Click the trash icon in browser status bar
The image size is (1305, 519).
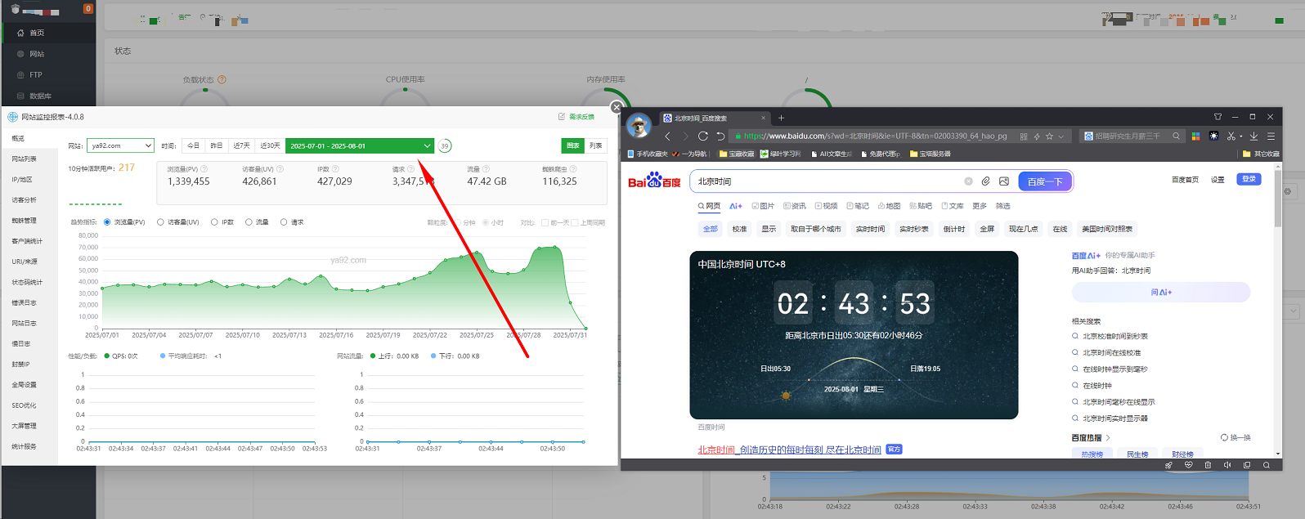coord(1208,465)
